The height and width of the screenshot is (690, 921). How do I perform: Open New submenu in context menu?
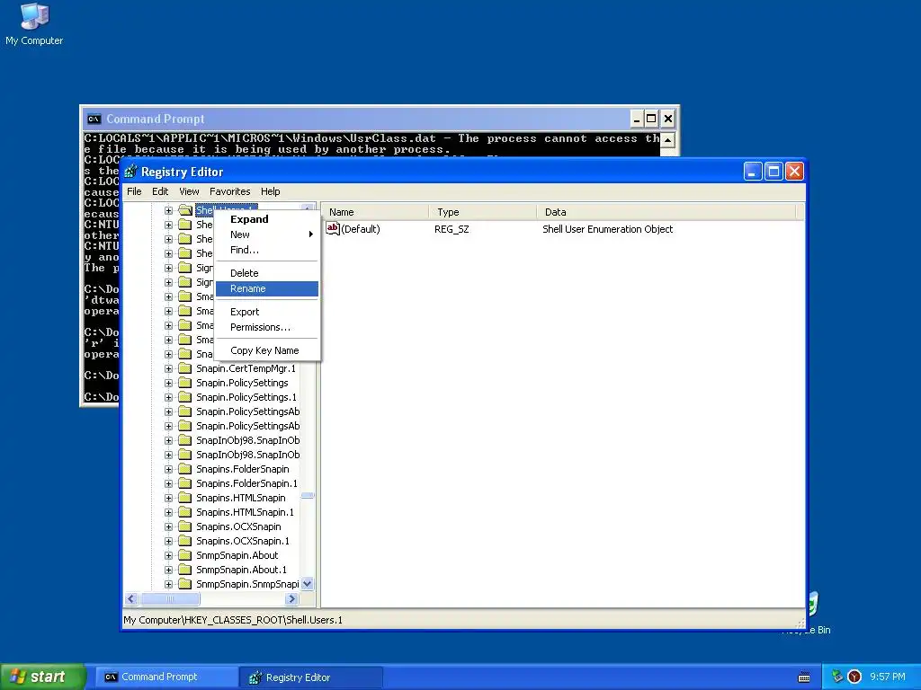point(267,234)
